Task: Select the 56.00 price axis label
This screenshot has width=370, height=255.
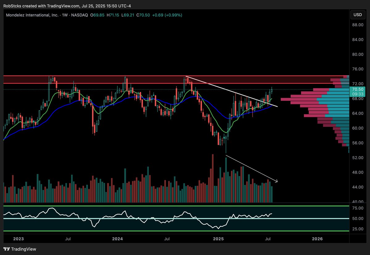Action: coord(357,143)
